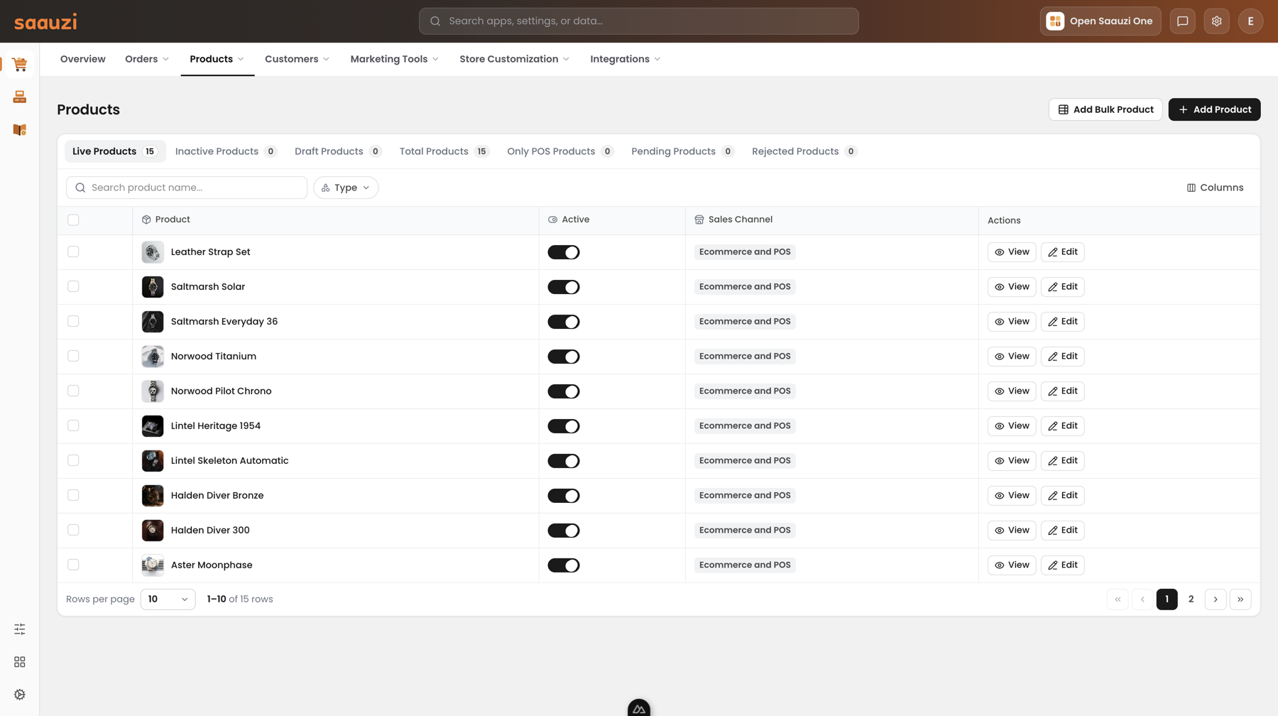This screenshot has height=716, width=1278.
Task: Switch to Draft Products tab
Action: [338, 151]
